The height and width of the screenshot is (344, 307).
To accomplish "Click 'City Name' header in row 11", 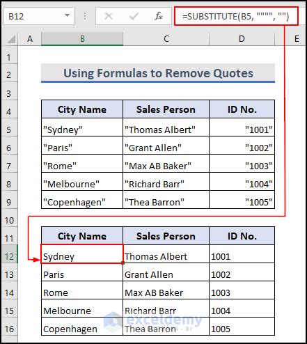I will pos(82,236).
